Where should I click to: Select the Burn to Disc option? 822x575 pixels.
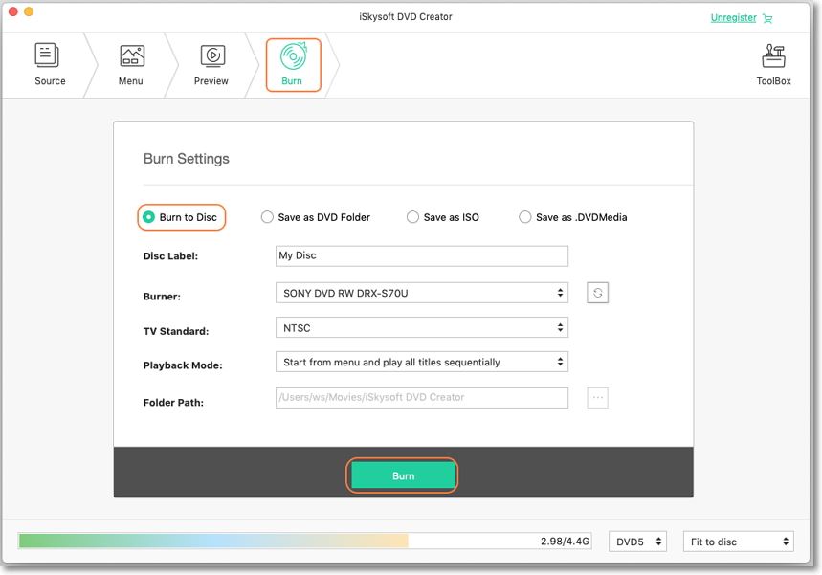coord(149,217)
